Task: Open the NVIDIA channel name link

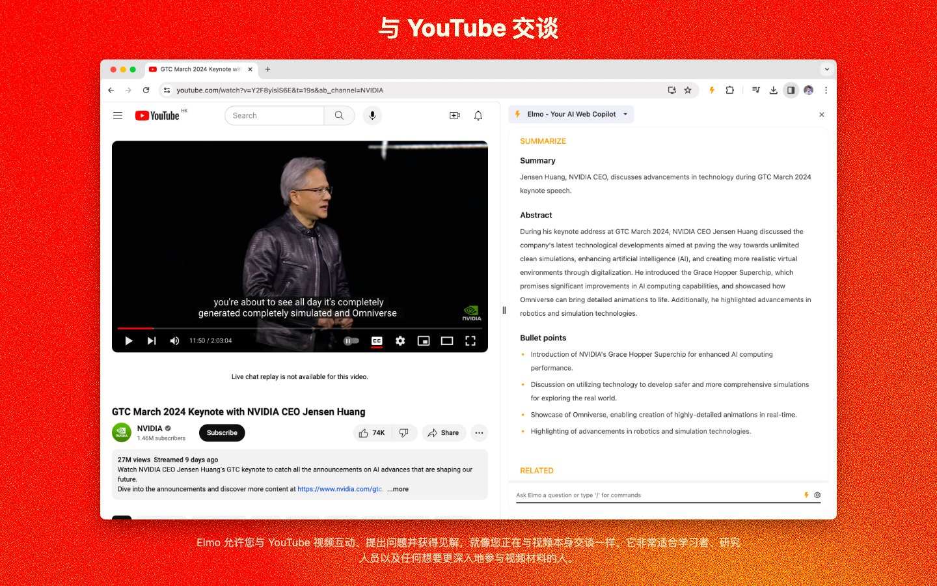Action: (150, 428)
